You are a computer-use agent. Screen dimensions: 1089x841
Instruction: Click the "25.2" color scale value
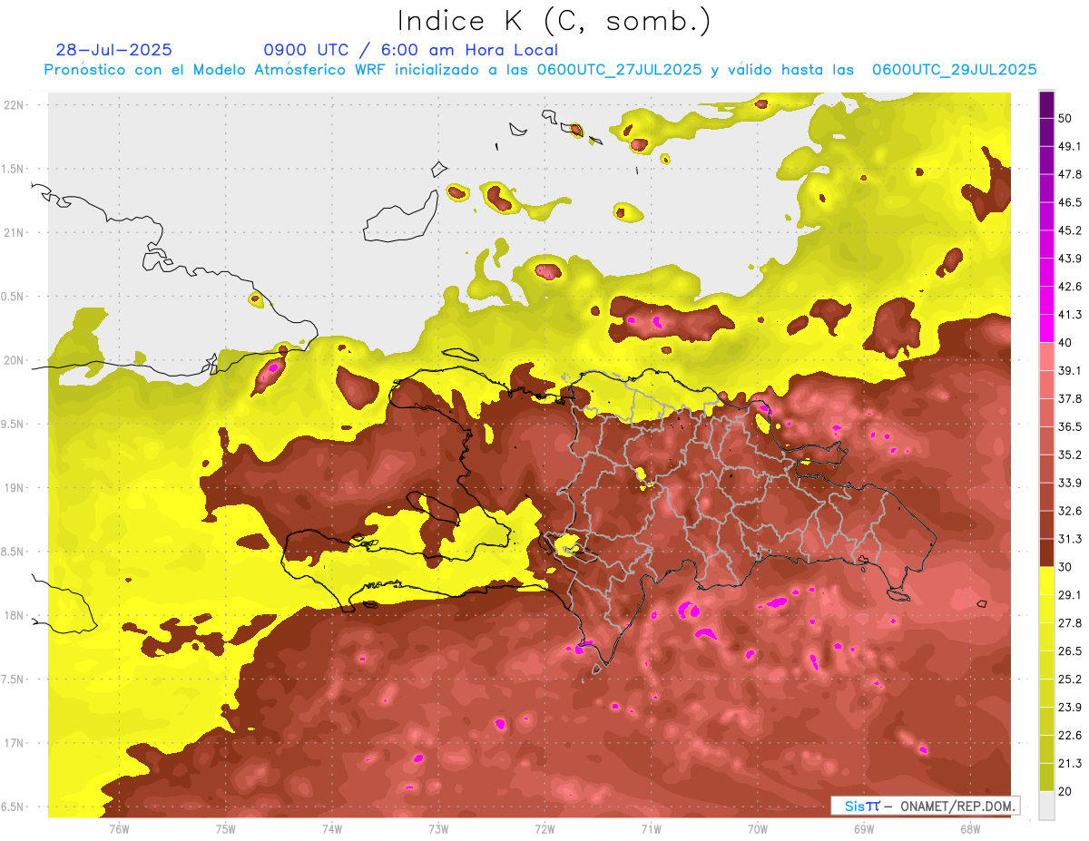[1069, 679]
